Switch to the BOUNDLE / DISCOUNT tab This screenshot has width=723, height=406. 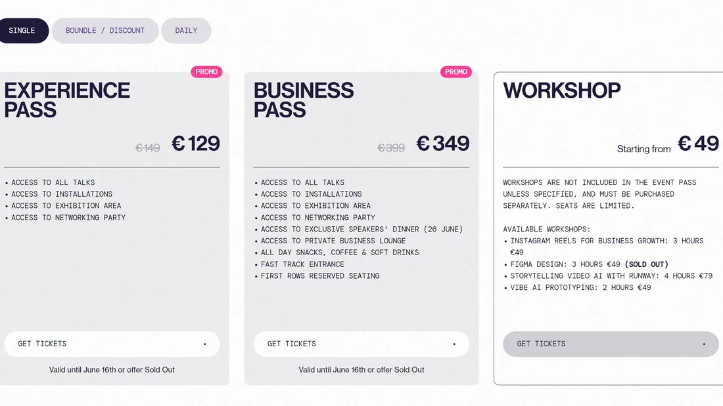click(105, 31)
